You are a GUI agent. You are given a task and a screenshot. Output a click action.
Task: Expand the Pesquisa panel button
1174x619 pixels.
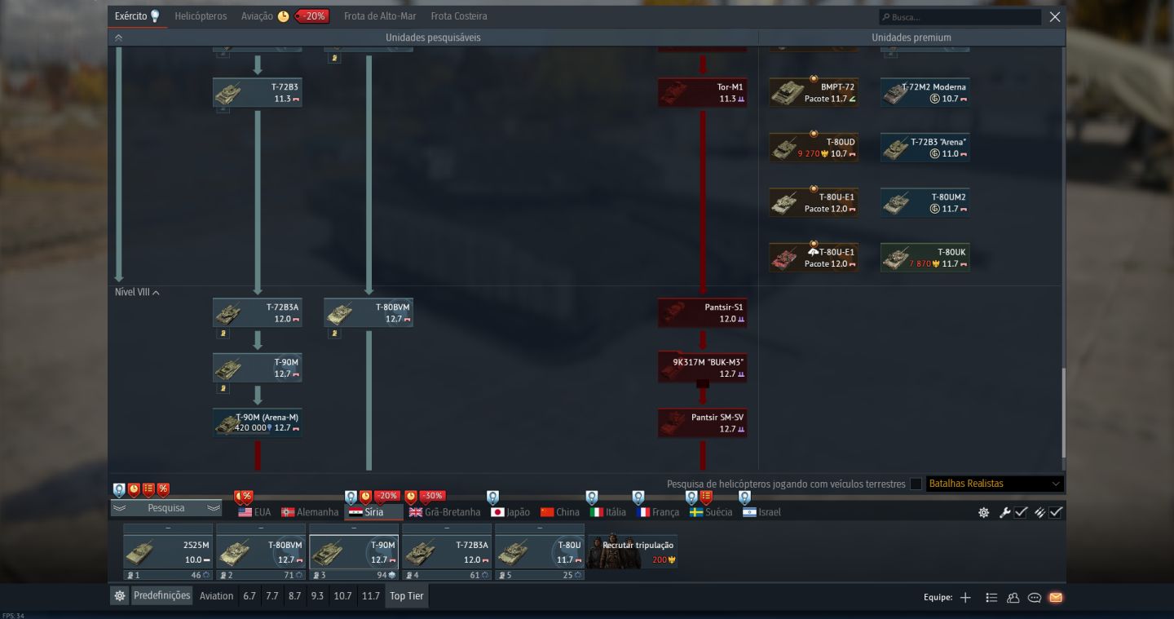[x=166, y=508]
